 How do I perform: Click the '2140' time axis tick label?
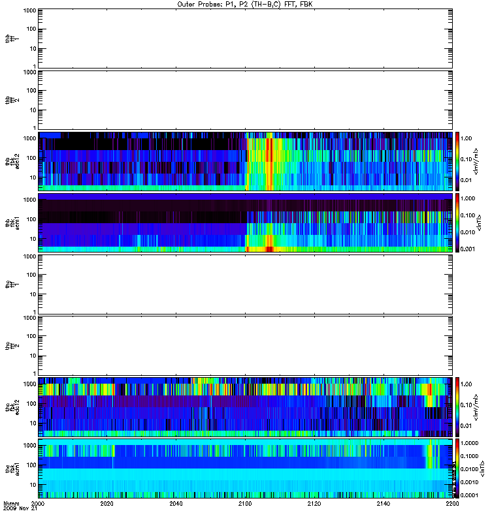384,503
